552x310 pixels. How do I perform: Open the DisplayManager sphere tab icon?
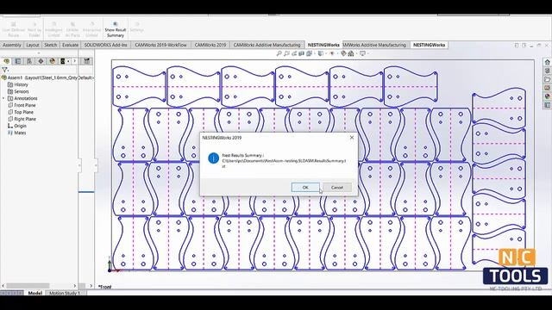point(53,61)
